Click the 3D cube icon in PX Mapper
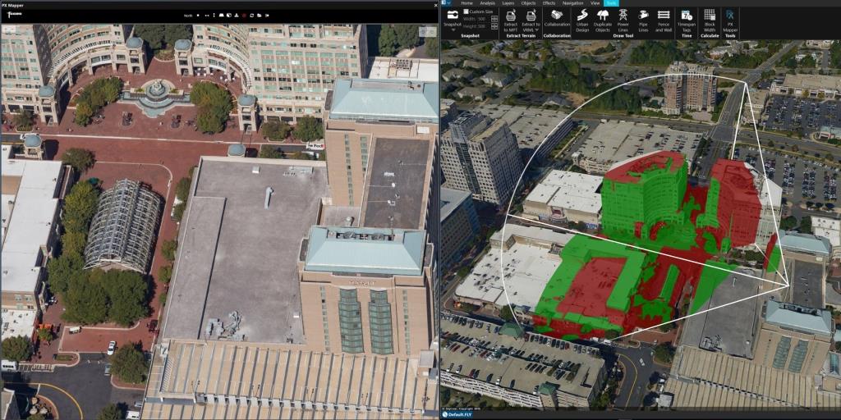This screenshot has height=420, width=841. click(229, 16)
